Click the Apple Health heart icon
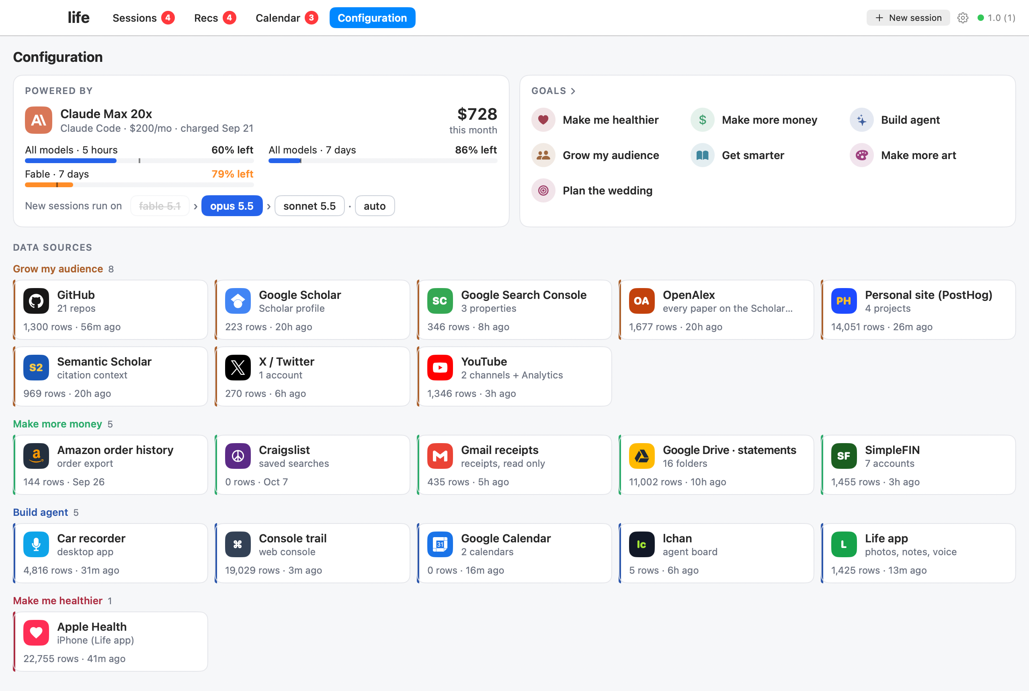1029x691 pixels. click(36, 633)
